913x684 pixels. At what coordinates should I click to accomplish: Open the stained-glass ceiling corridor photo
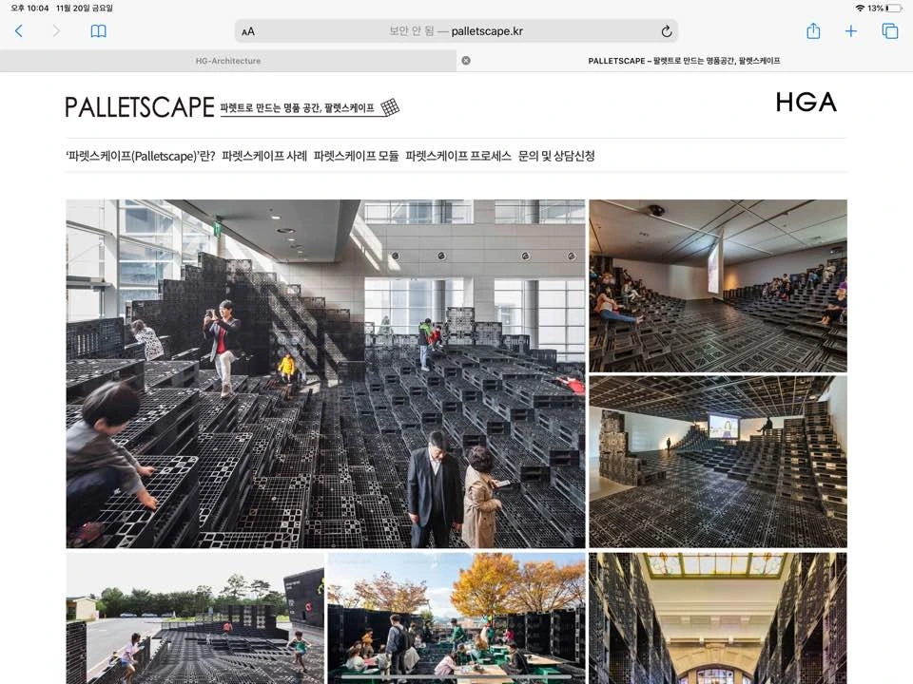tap(718, 618)
